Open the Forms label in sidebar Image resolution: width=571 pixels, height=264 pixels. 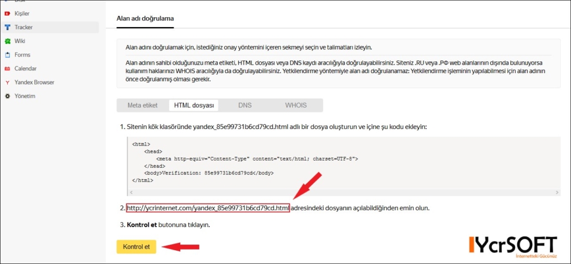22,55
